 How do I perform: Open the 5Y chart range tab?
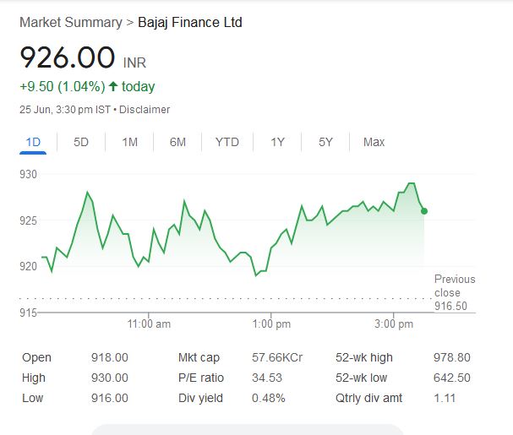coord(325,142)
